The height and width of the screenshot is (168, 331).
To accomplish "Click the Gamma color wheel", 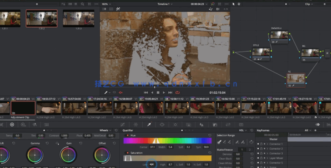I will pyautogui.click(x=35, y=155).
